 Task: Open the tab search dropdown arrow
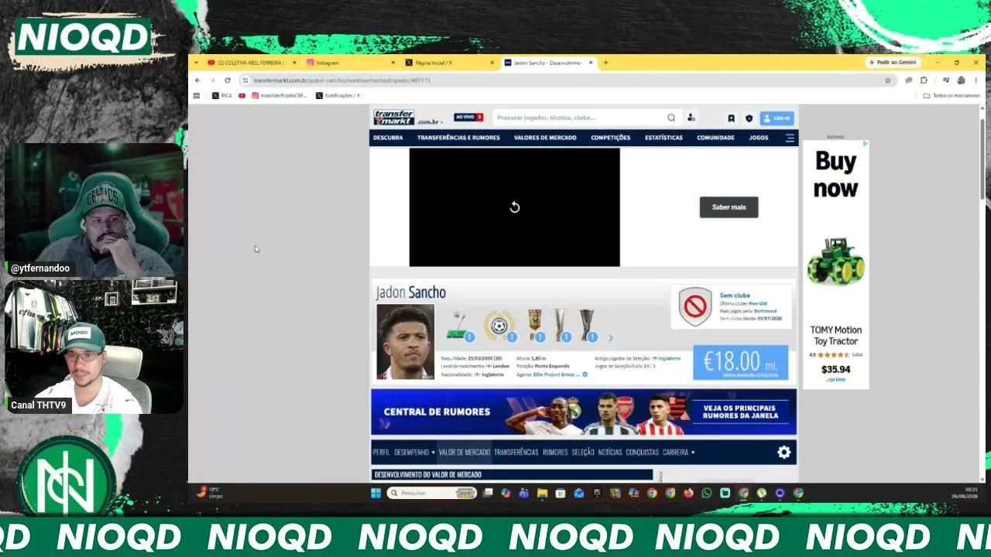(197, 63)
